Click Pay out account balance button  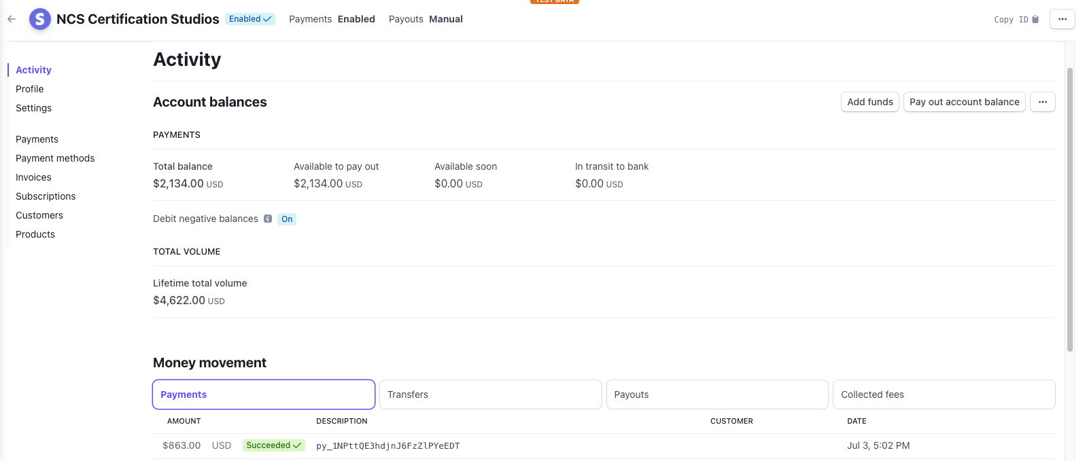tap(964, 102)
